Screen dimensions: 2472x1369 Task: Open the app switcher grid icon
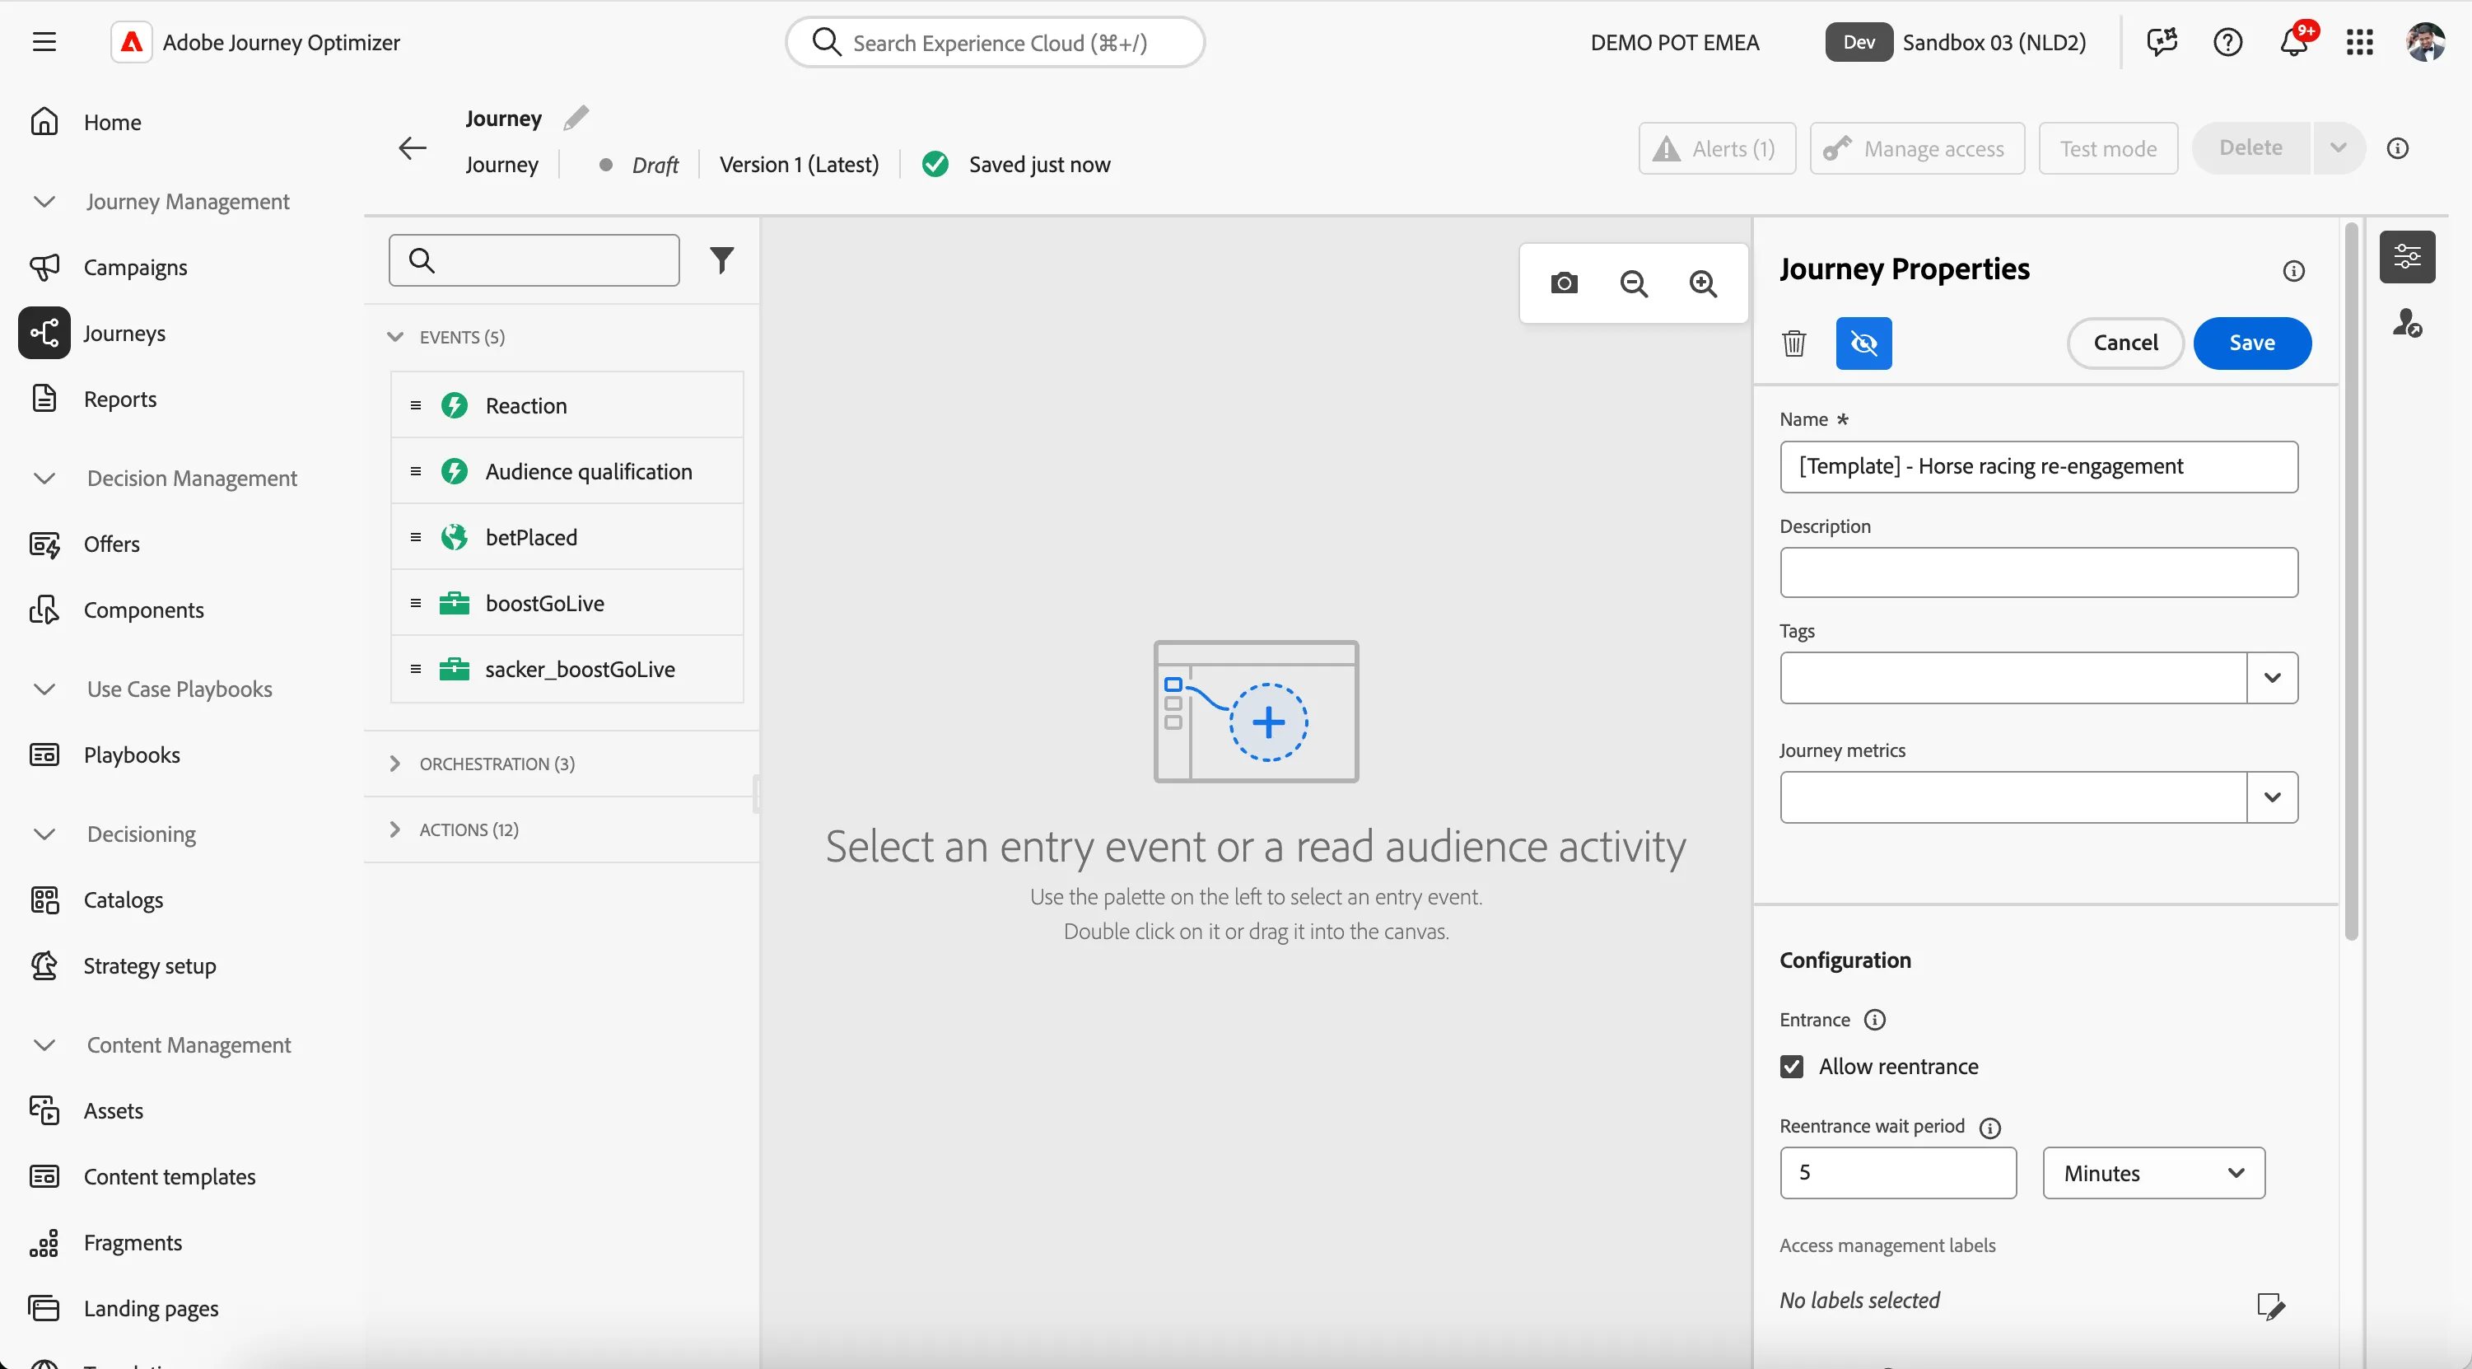[2360, 42]
